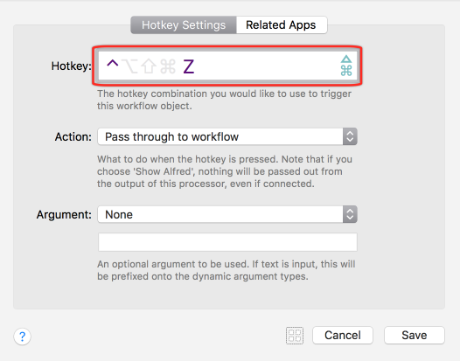Click the 'Argument:' label
Image resolution: width=460 pixels, height=361 pixels.
64,215
